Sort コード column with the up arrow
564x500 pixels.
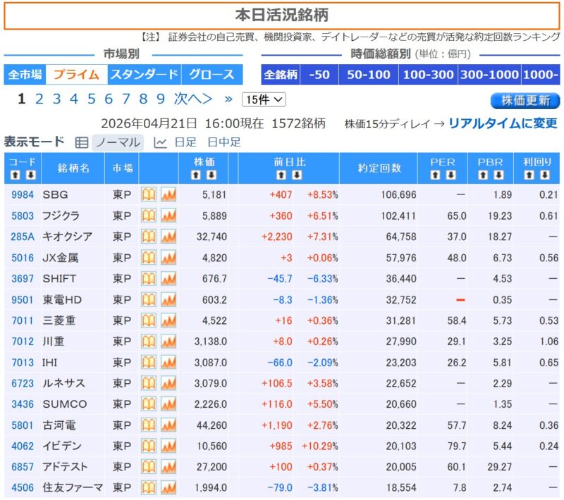point(13,175)
